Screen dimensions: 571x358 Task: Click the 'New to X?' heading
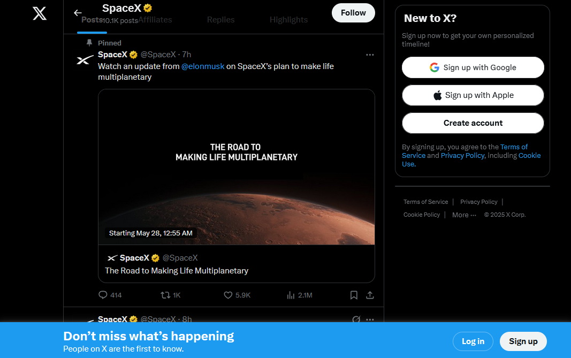[x=430, y=18]
